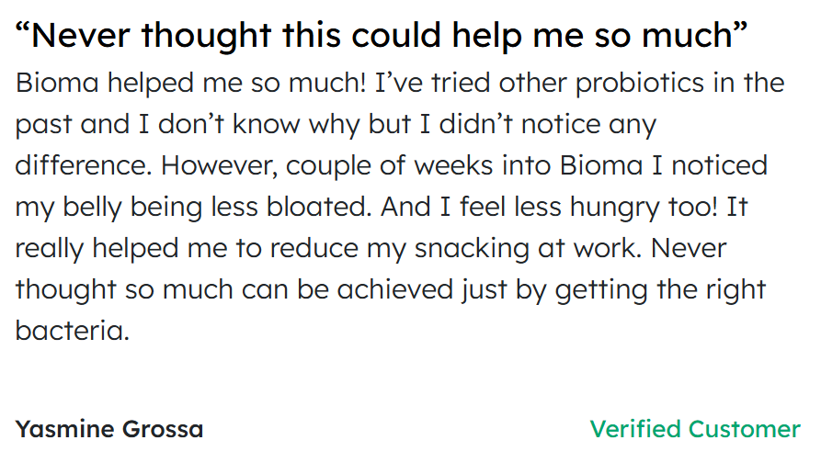This screenshot has height=474, width=821.
Task: Click the word "weeks" in the review
Action: (452, 165)
